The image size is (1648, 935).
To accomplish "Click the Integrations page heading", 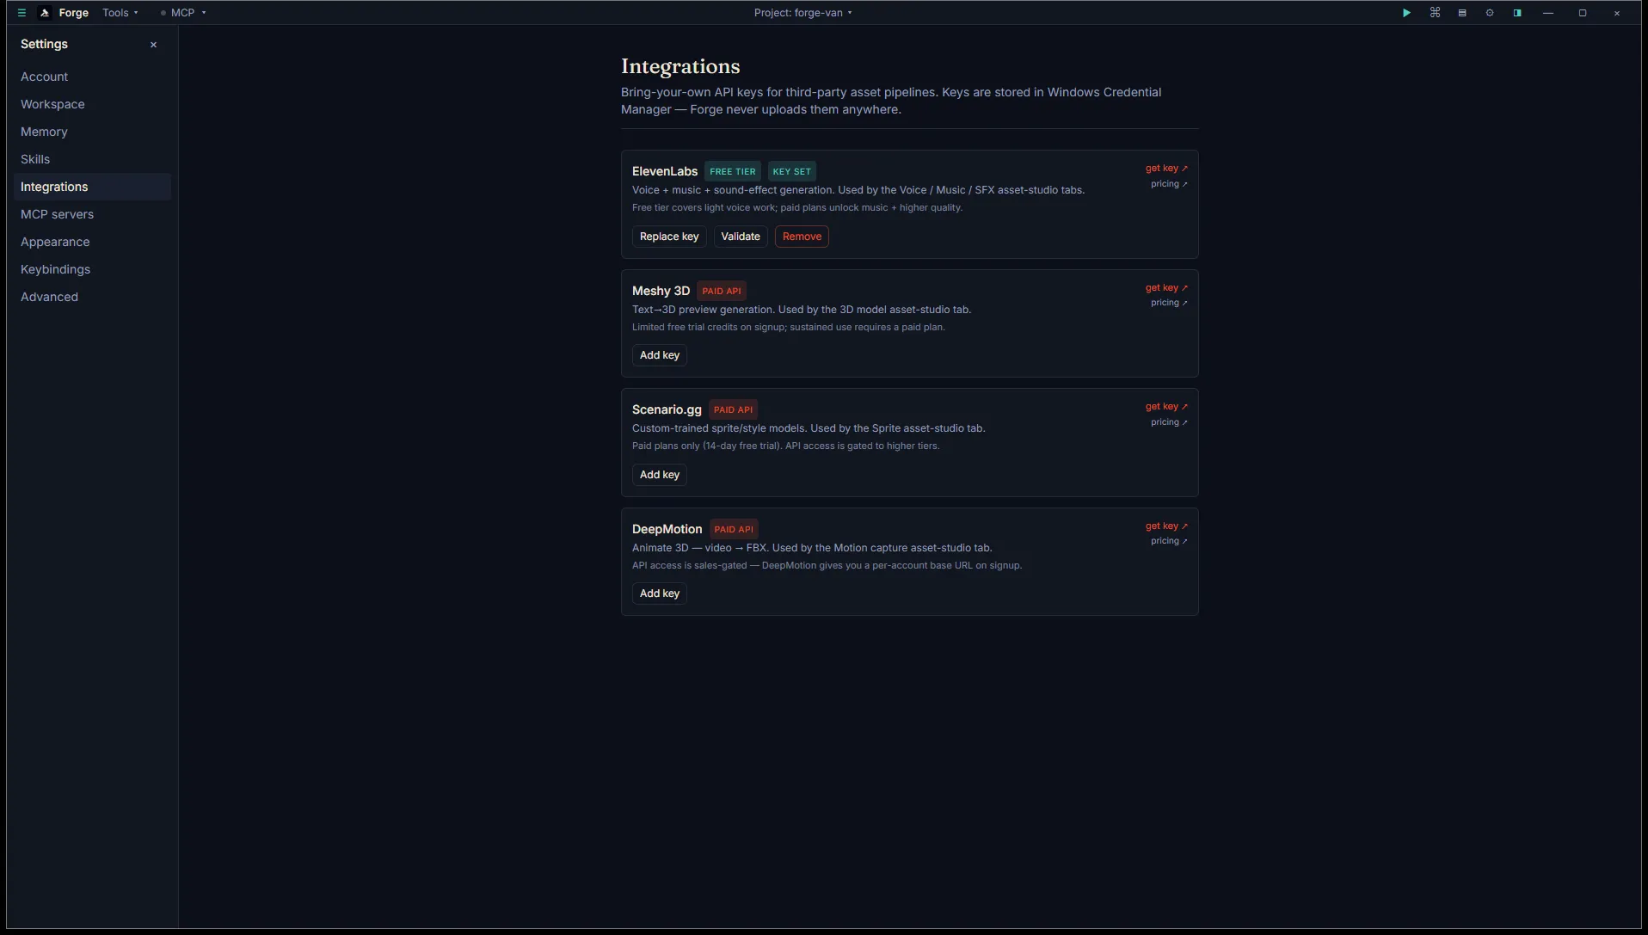I will pyautogui.click(x=680, y=66).
